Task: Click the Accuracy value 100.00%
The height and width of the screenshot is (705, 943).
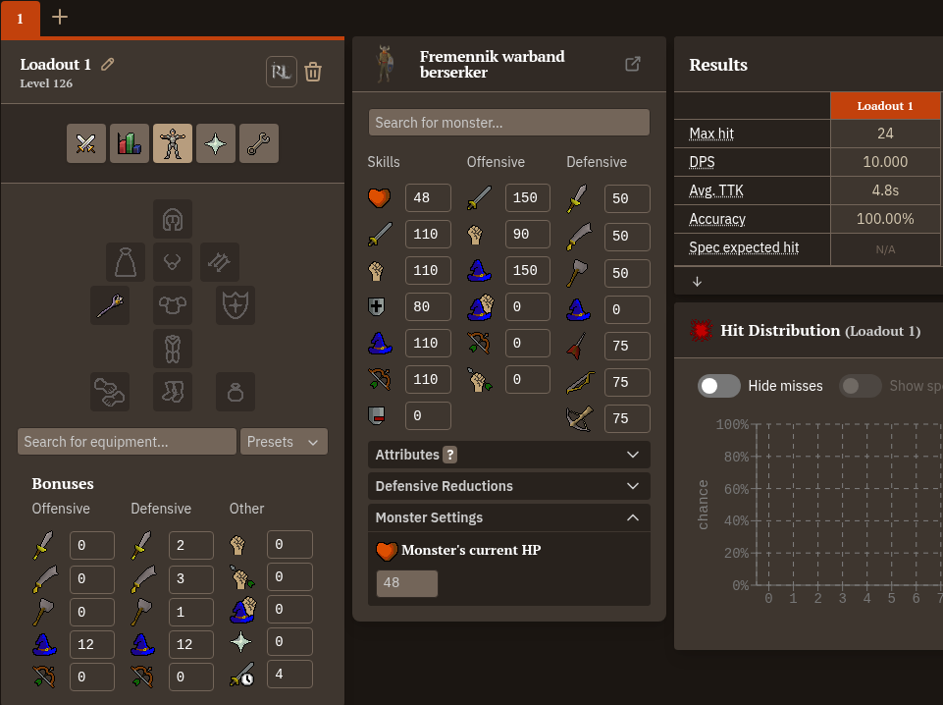Action: coord(885,219)
